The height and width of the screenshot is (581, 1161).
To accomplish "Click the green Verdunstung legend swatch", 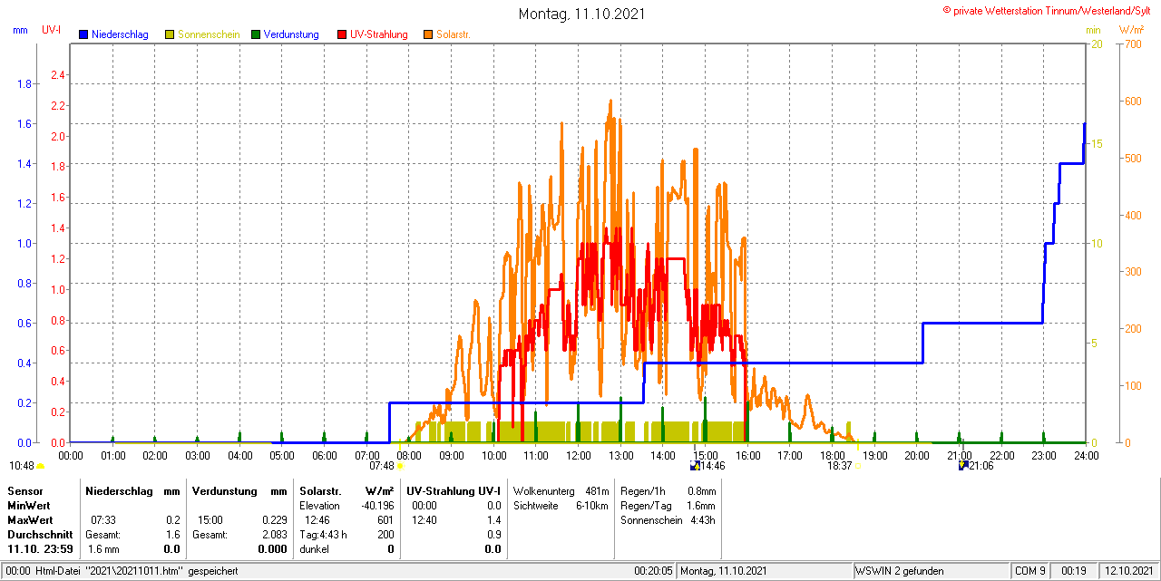I will pyautogui.click(x=256, y=34).
